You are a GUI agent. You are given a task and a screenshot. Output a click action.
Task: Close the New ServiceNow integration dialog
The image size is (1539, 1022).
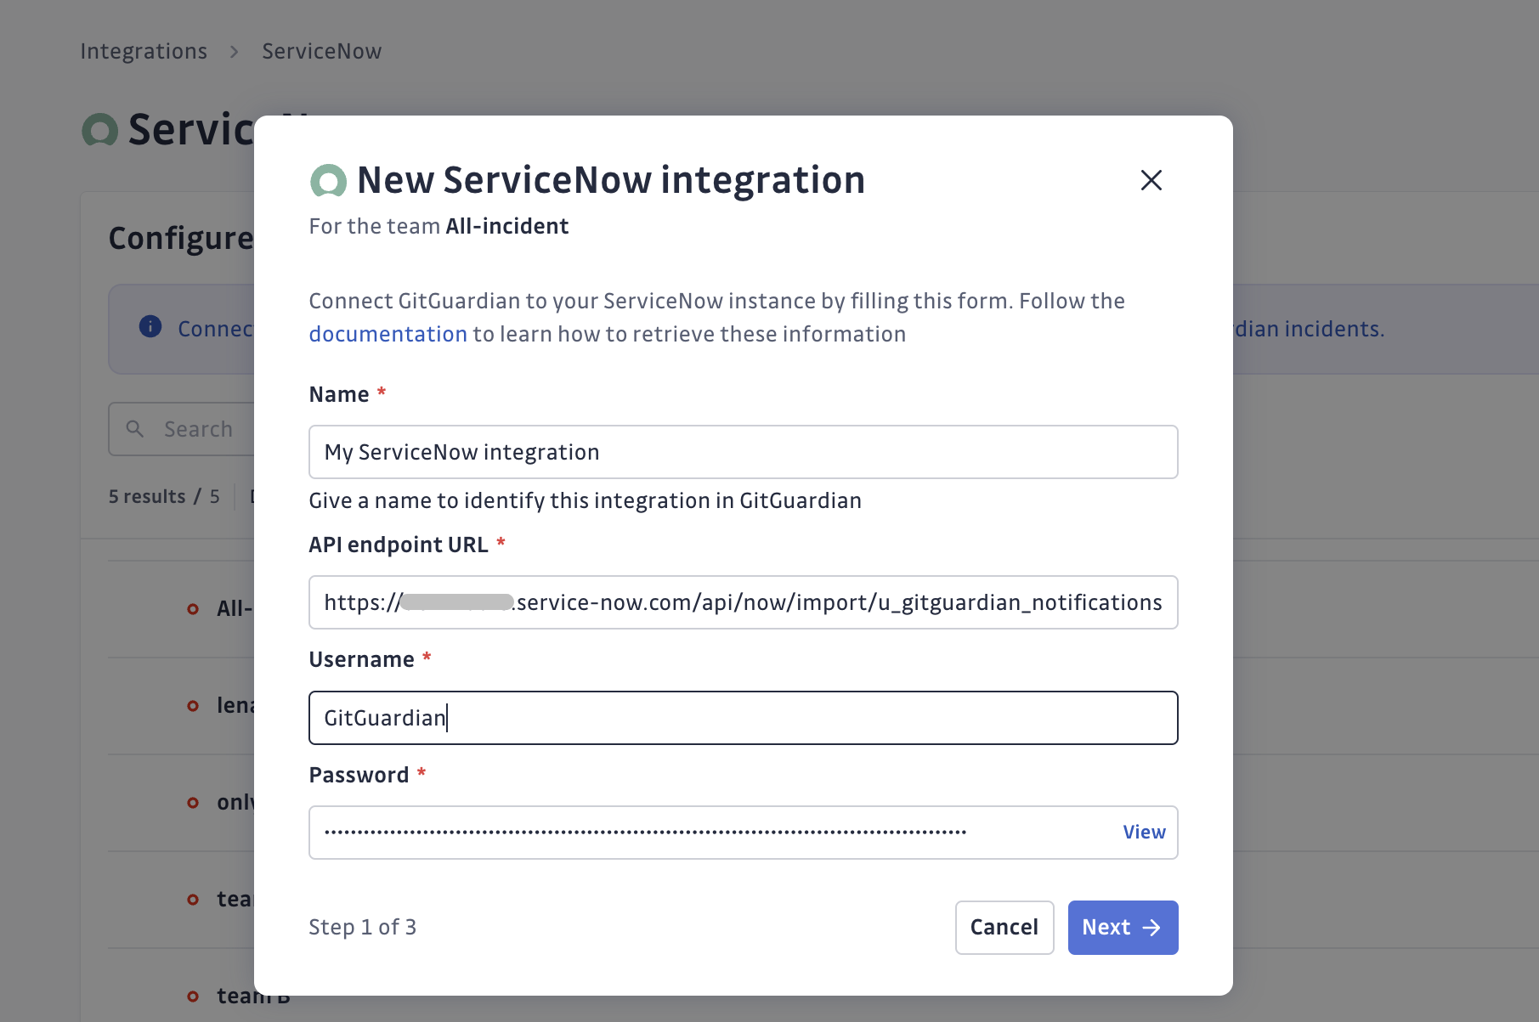pyautogui.click(x=1151, y=180)
